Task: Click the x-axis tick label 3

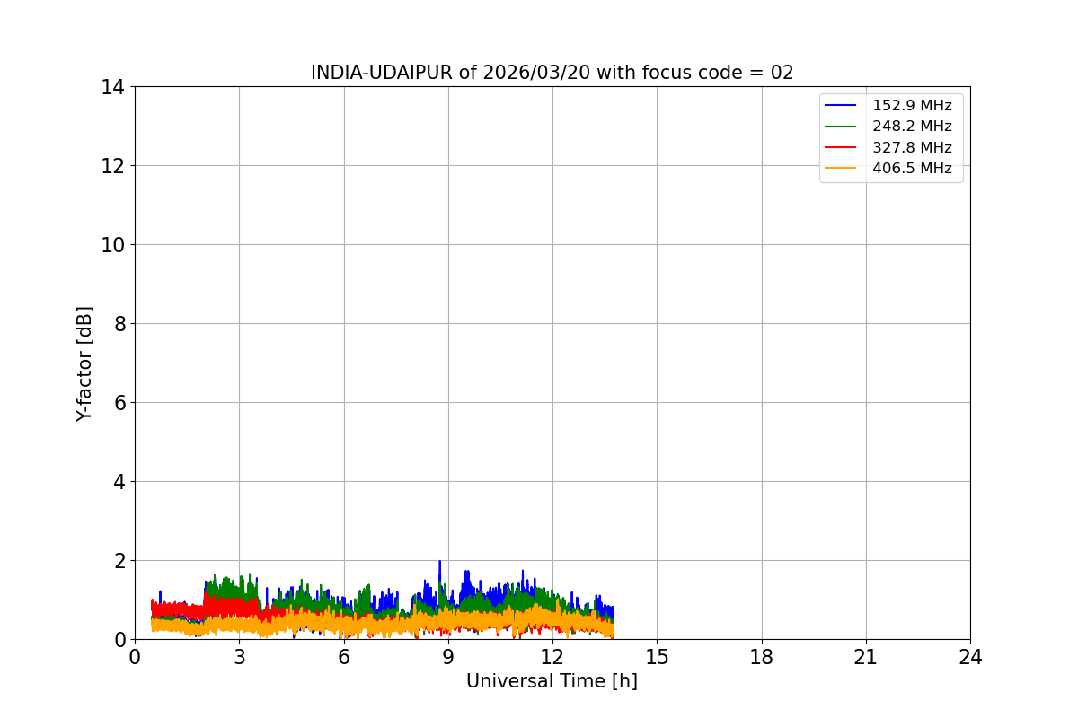Action: [239, 657]
